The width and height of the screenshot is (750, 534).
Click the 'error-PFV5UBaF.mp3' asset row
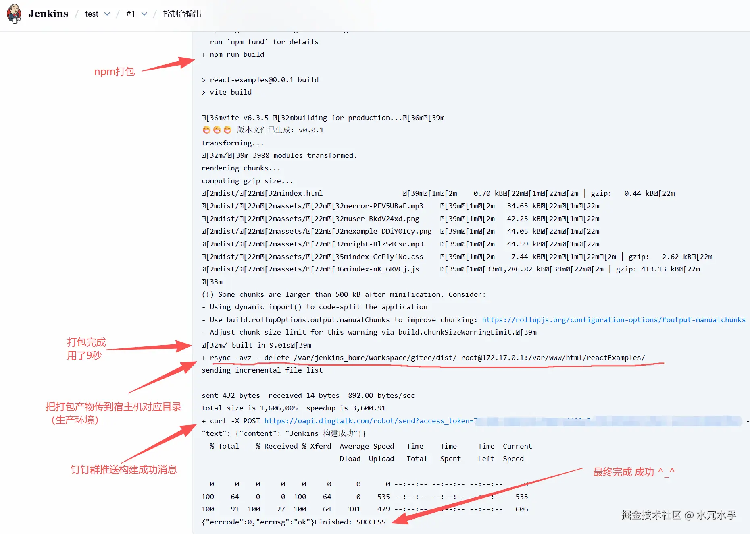[400, 206]
